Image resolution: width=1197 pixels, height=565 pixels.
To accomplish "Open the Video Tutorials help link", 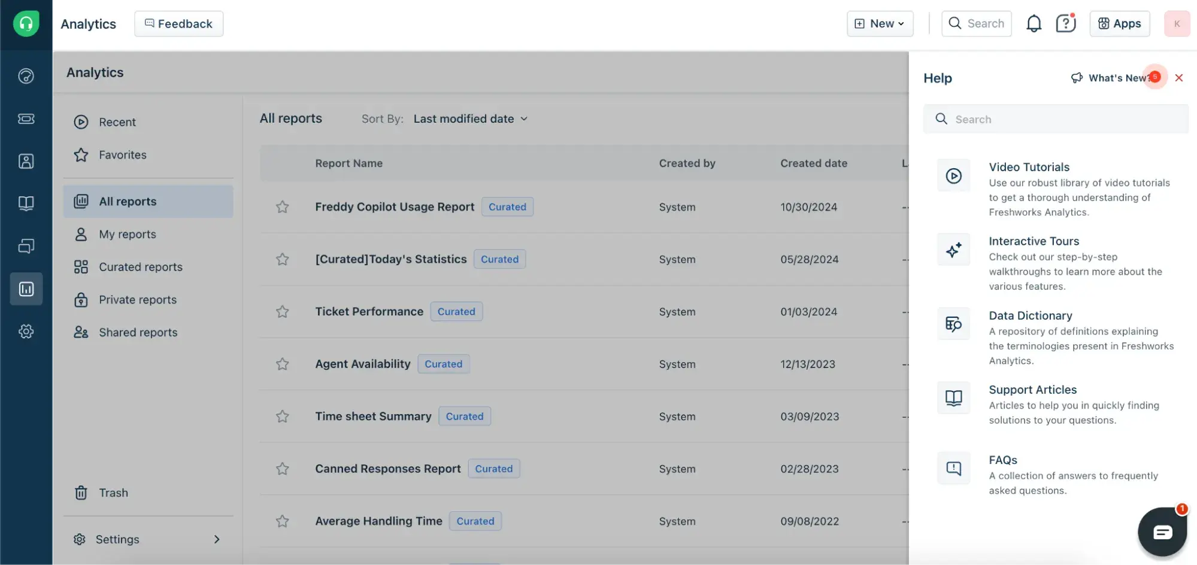I will pos(1029,167).
